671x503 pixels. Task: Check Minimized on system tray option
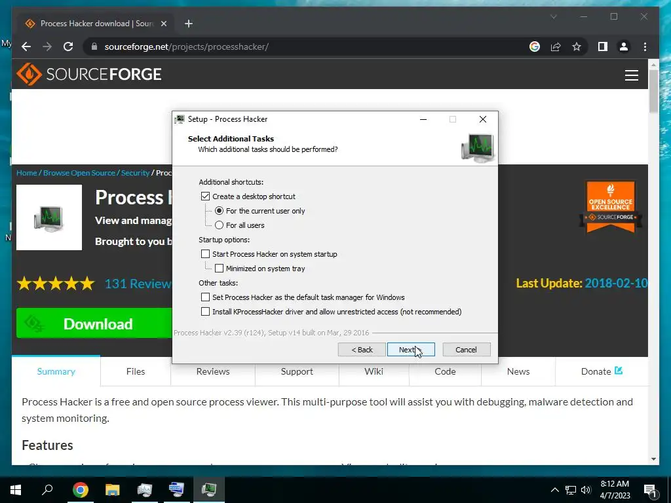[x=219, y=269]
